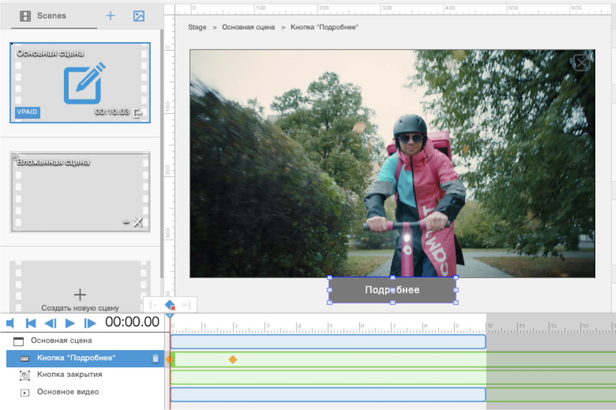Mute audio with the speaker icon
The image size is (616, 410).
[10, 323]
